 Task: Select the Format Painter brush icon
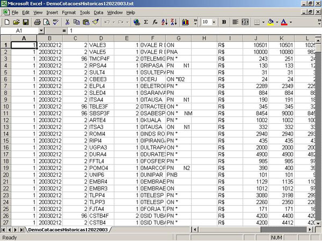[x=95, y=22]
